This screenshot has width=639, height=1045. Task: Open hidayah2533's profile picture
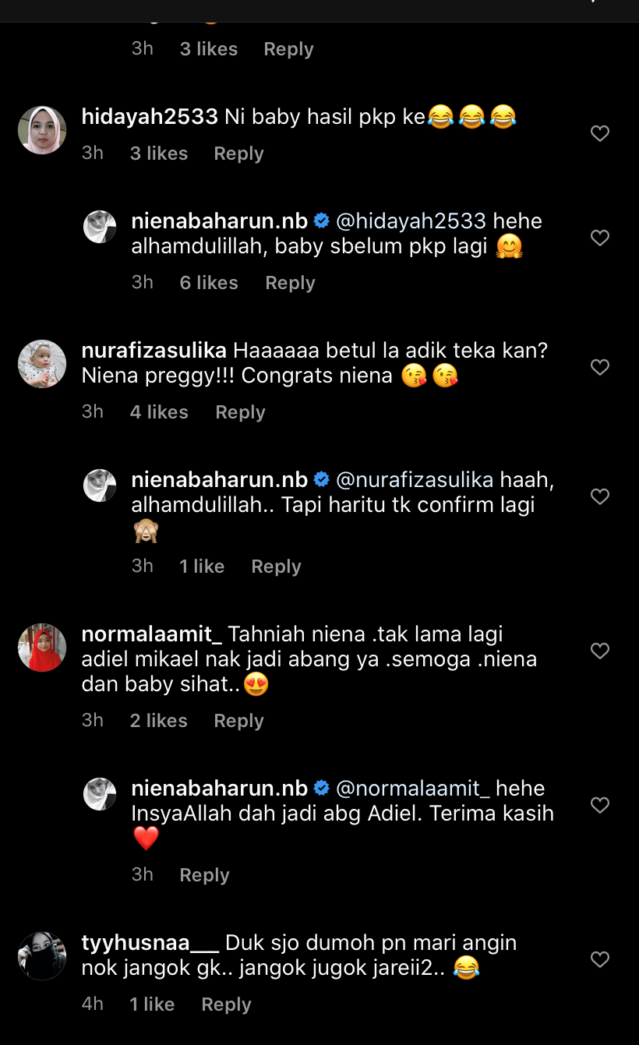click(x=42, y=130)
